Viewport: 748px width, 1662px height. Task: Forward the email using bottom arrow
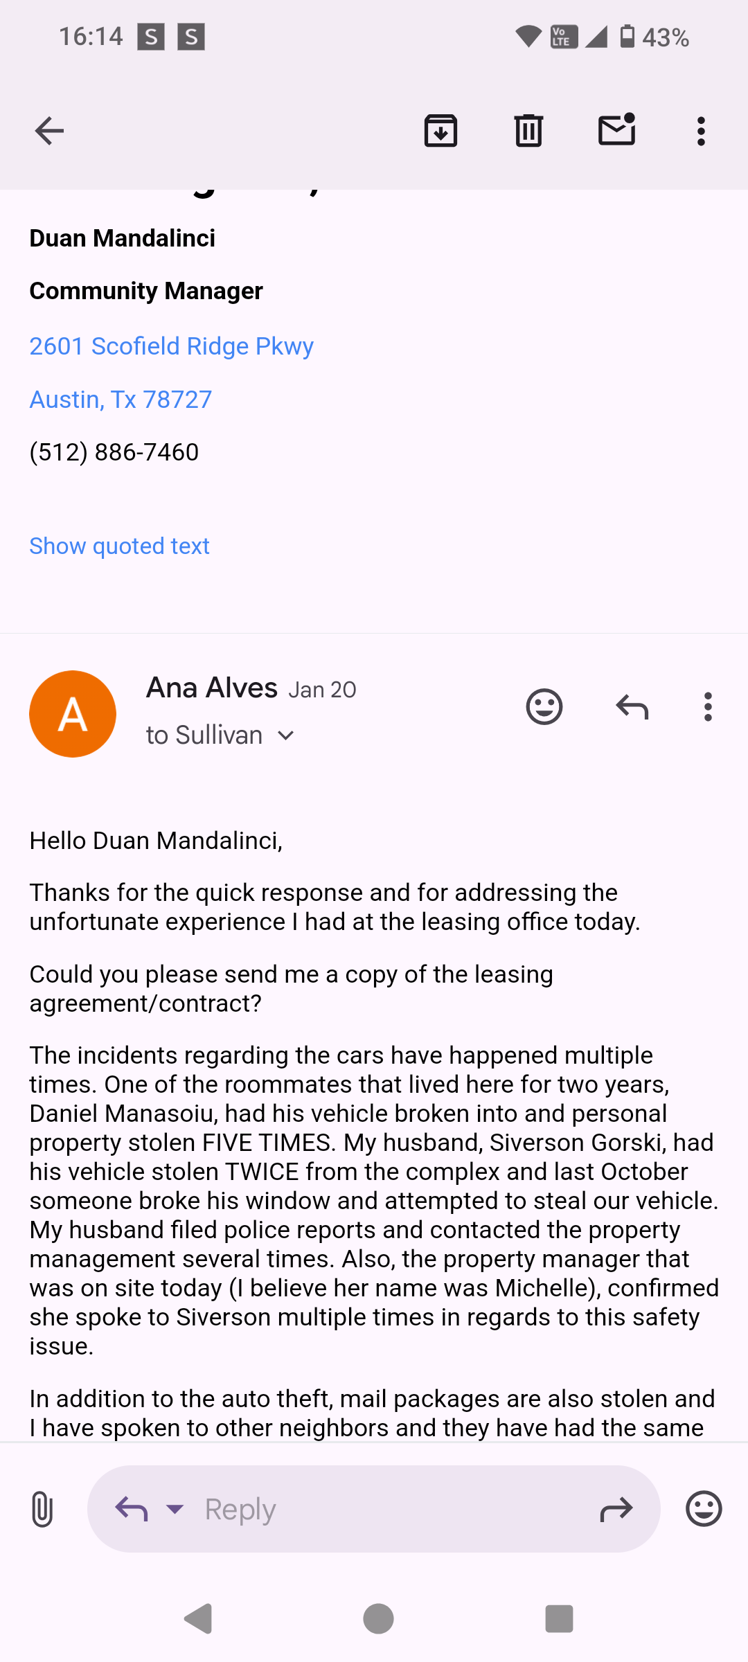(x=616, y=1509)
